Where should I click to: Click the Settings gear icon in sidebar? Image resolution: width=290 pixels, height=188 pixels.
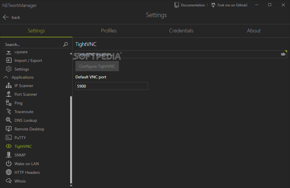coord(8,69)
